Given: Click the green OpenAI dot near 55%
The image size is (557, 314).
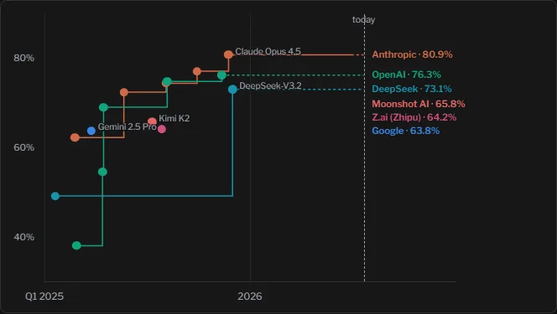Looking at the screenshot, I should pos(102,172).
